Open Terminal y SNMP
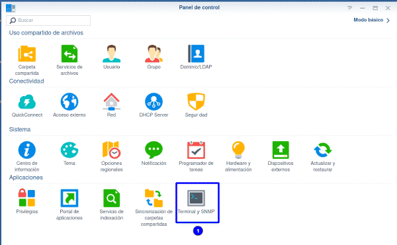397x245 pixels. point(196,202)
